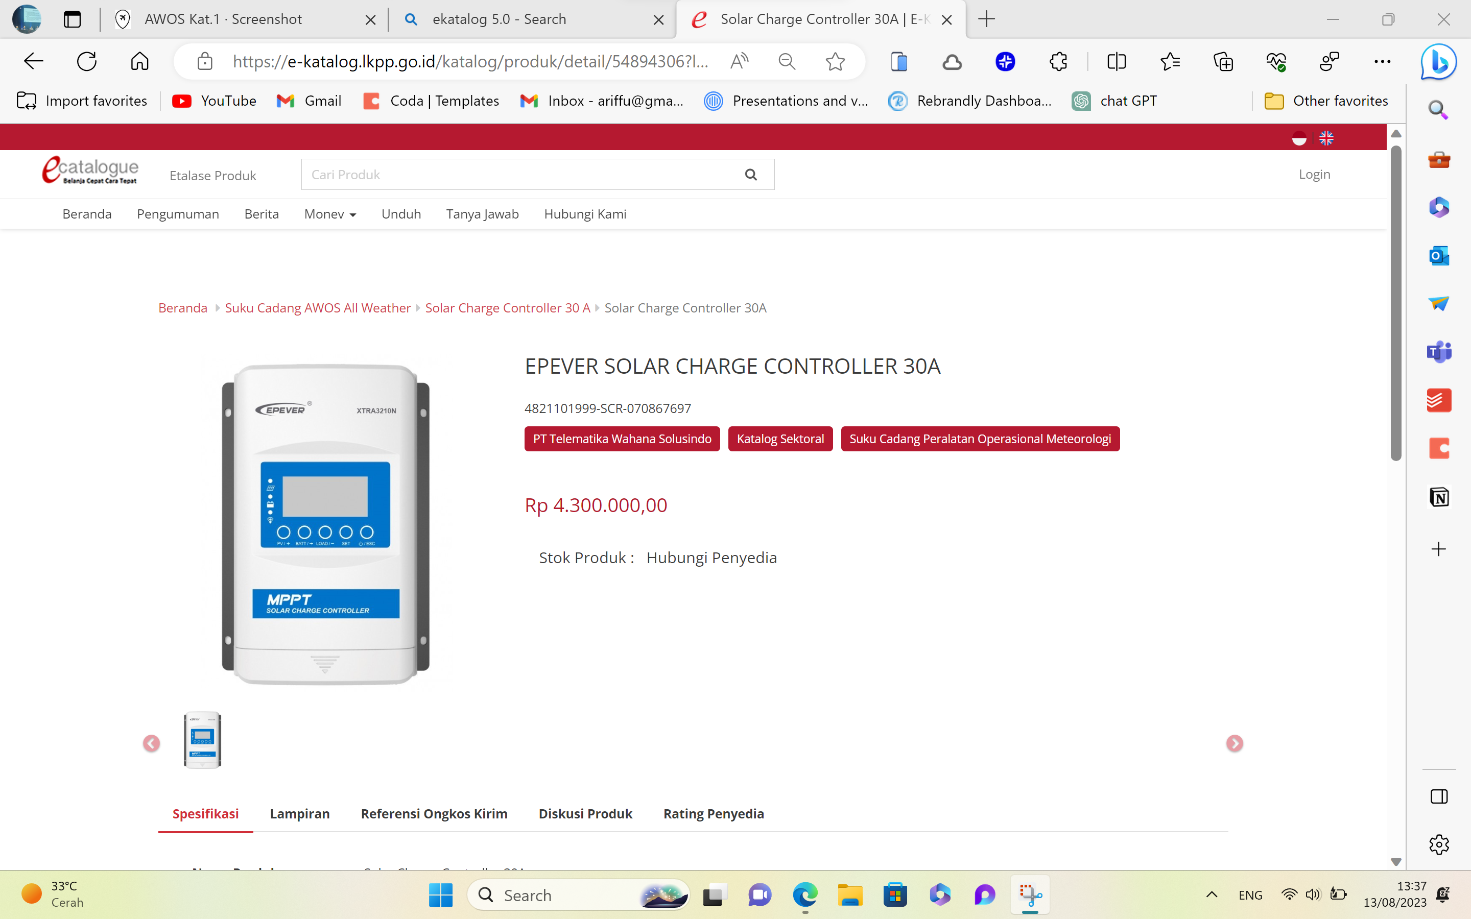The image size is (1471, 919).
Task: Expand the Monev dropdown menu
Action: coord(330,214)
